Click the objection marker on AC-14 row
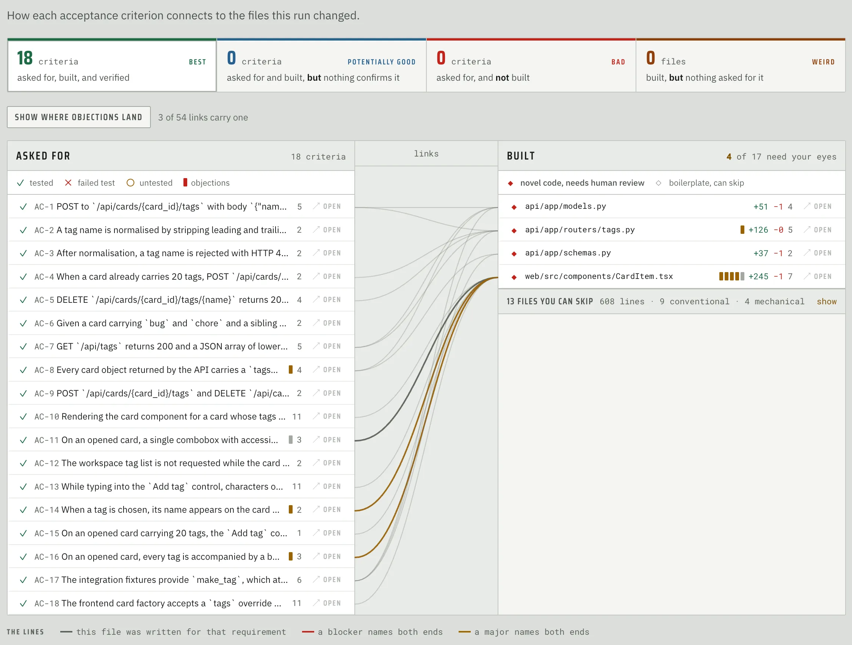 (x=291, y=509)
